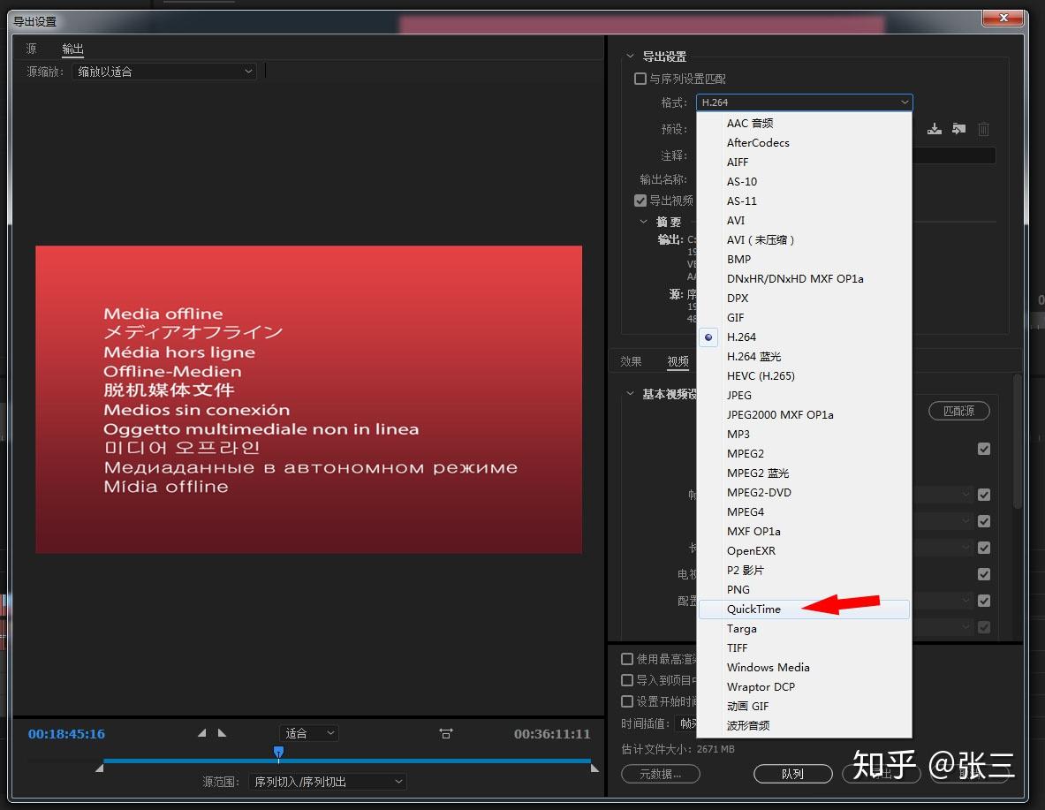Toggle the export video checkbox
The height and width of the screenshot is (810, 1045).
pos(640,201)
